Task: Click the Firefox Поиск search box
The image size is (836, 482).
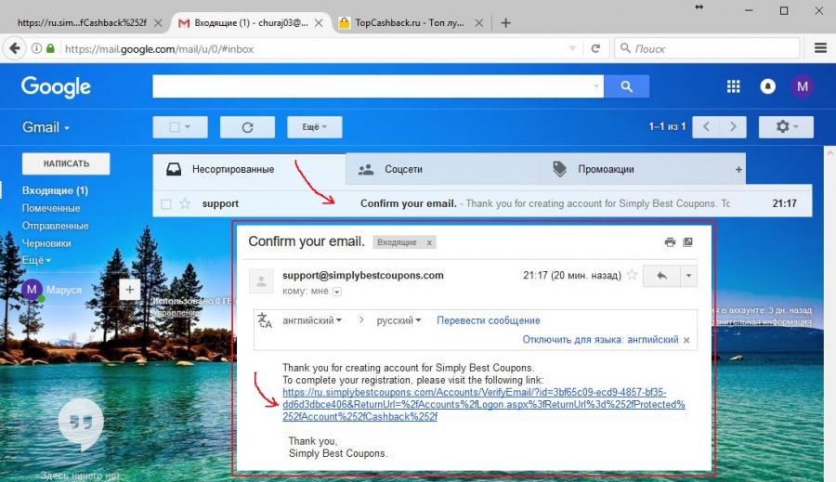Action: (707, 48)
